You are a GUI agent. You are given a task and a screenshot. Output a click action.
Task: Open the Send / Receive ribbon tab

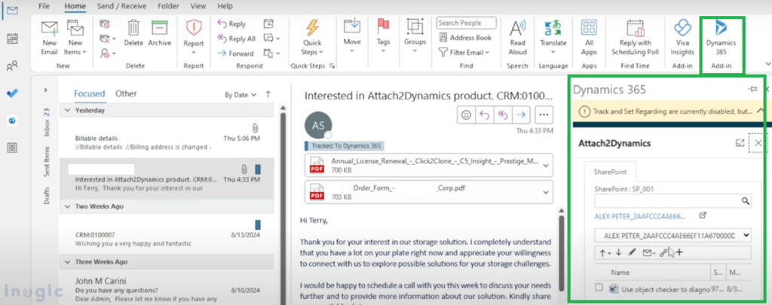120,6
